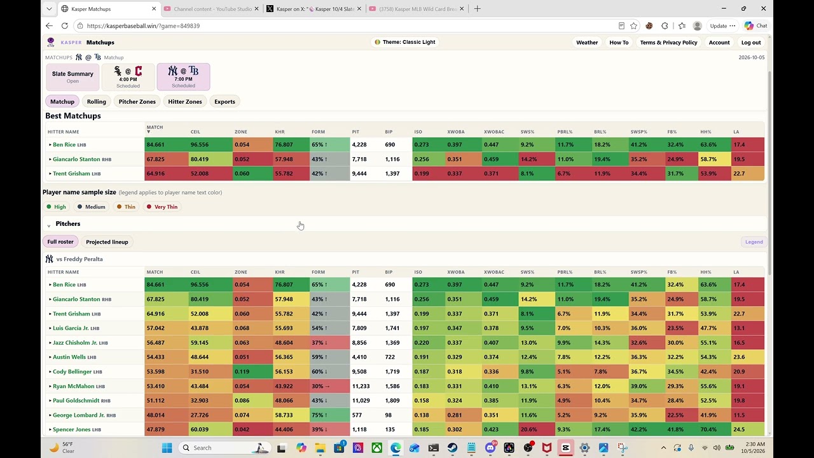Open new browser tab plus icon

tap(477, 9)
